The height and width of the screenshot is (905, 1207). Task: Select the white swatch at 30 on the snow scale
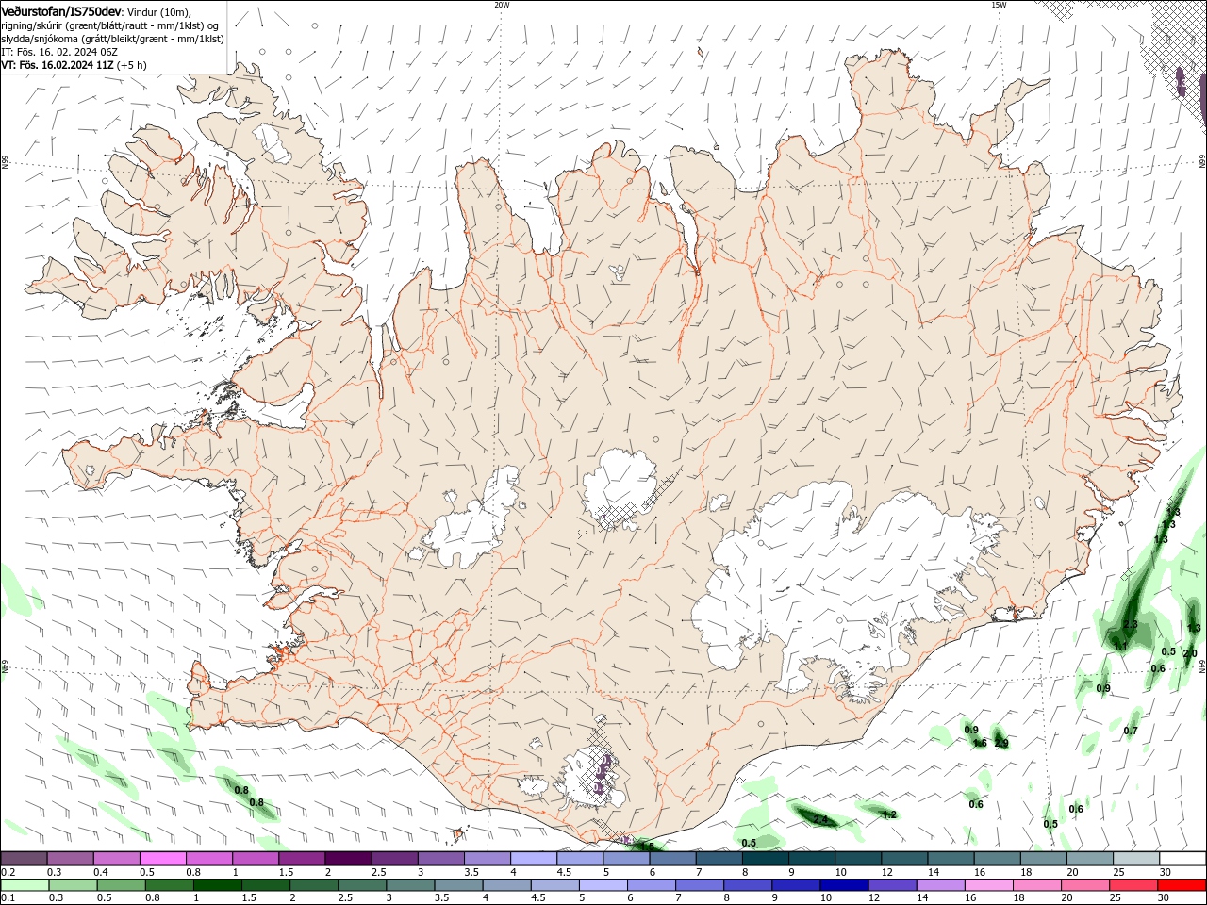pos(1182,859)
